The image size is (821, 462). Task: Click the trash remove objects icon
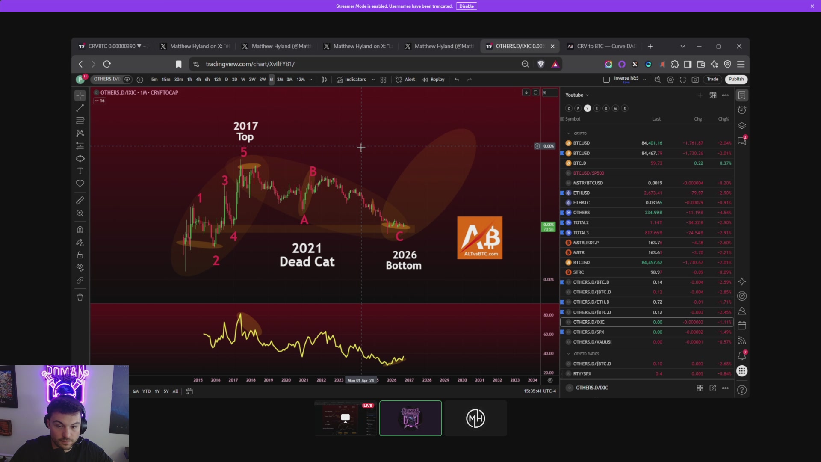click(80, 297)
